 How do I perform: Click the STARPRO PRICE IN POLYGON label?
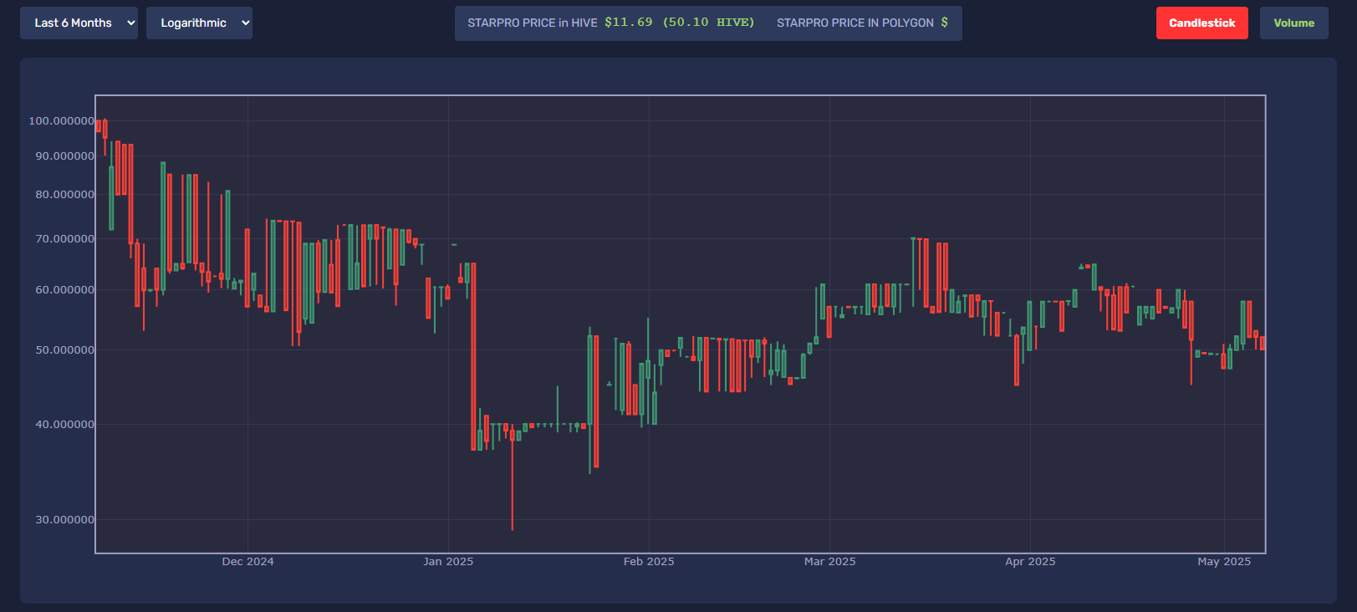pos(855,23)
